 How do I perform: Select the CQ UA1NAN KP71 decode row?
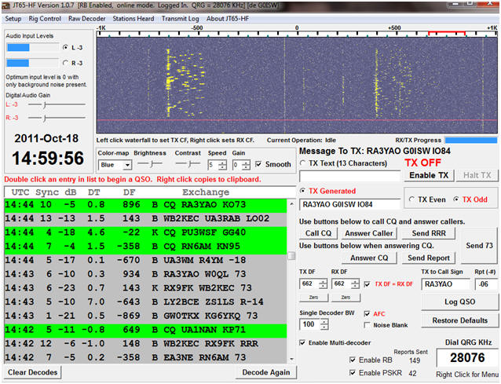(145, 330)
